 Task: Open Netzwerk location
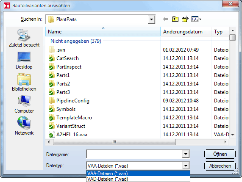pos(24,126)
